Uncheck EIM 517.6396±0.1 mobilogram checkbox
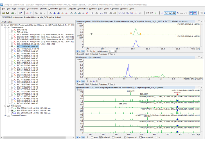 [x=12, y=113]
